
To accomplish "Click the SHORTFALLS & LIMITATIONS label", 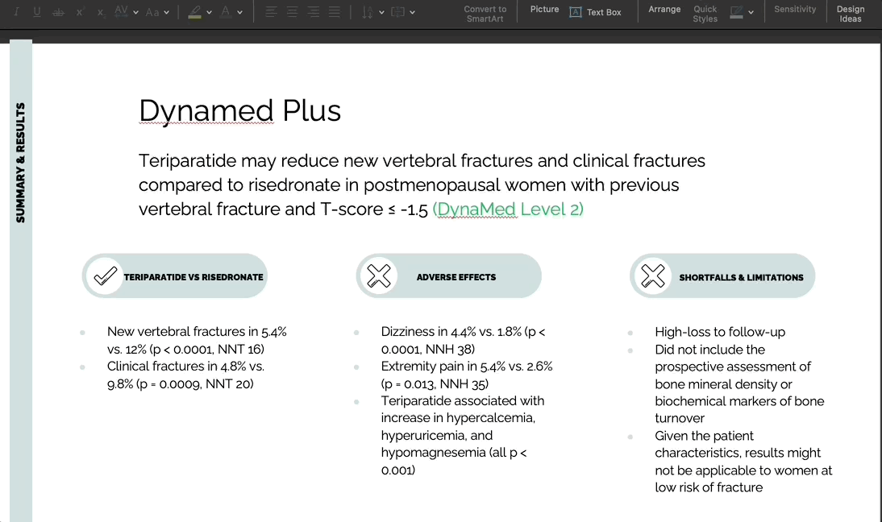I will pos(742,278).
